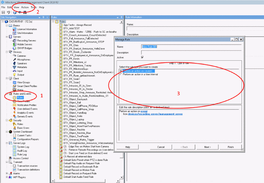The width and height of the screenshot is (264, 183).
Task: Select the Access Control icon
Action: tap(11, 158)
